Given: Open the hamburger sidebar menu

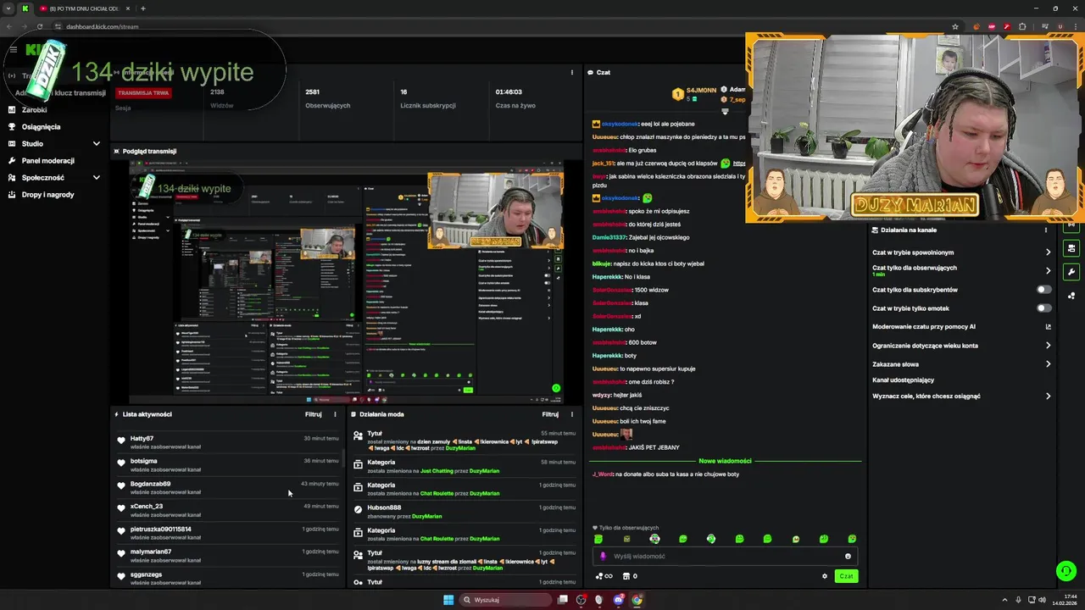Looking at the screenshot, I should click(13, 50).
